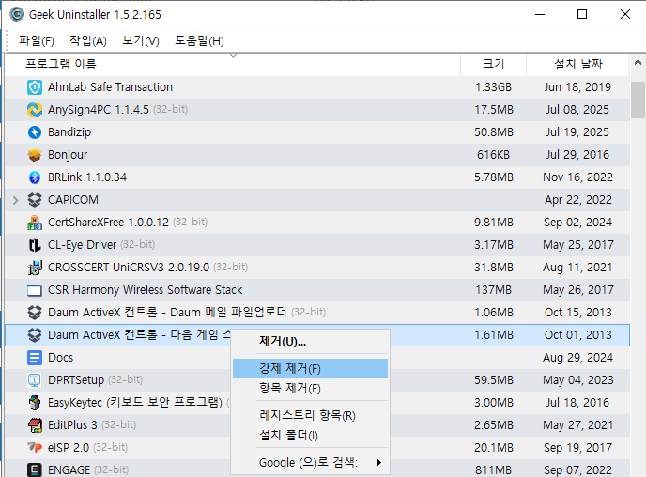Screen dimensions: 646x477
Task: Click the CSR Harmony Wireless Software Stack icon
Action: [35, 290]
